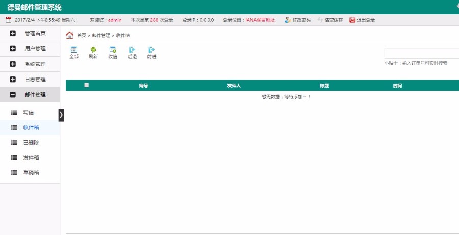The width and height of the screenshot is (459, 235).
Task: Open 草稿箱 drafts folder
Action: (31, 172)
